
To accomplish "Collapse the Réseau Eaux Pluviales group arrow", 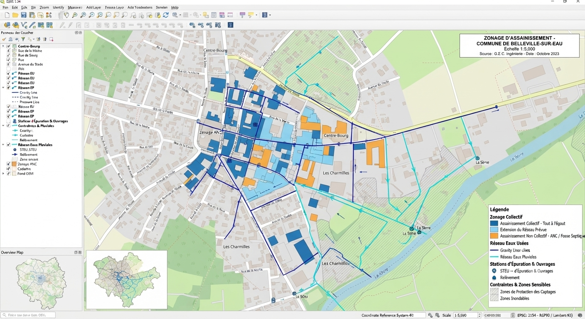I will (3, 145).
